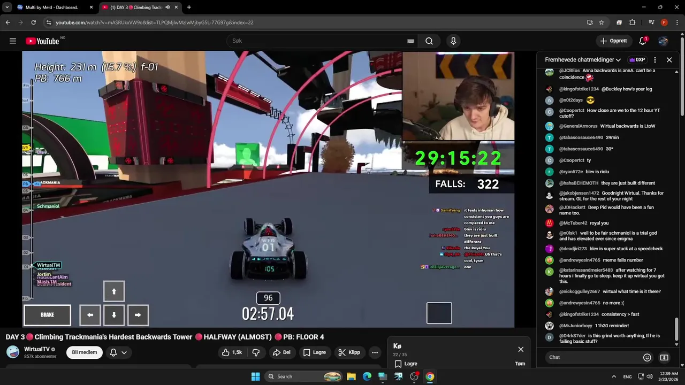Expand the subscription notification bell dropdown

pos(118,352)
